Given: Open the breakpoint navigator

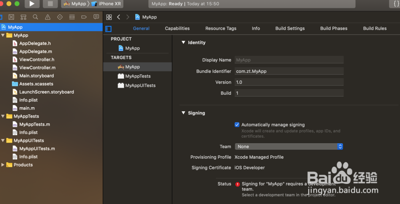Looking at the screenshot, I should tap(84, 17).
